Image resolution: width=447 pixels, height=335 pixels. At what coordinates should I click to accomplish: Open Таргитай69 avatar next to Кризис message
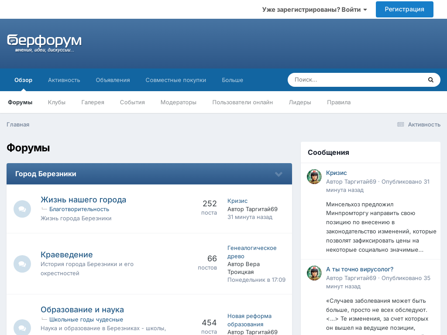[314, 177]
